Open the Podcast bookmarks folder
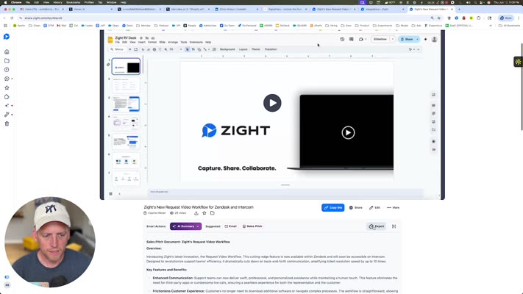Screen dimensions: 523x294 [161, 25]
